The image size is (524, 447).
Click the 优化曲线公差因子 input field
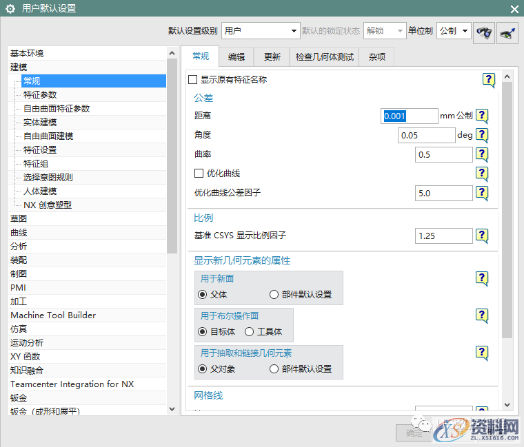pos(444,194)
